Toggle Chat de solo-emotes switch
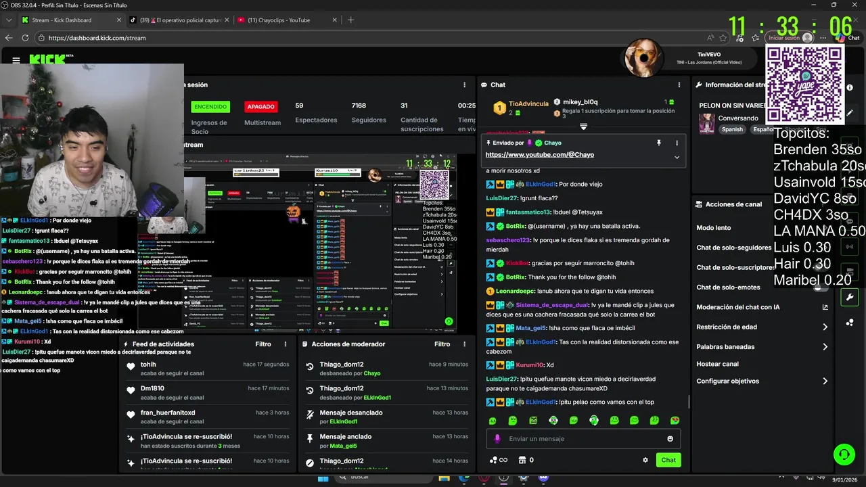The width and height of the screenshot is (866, 487). coord(820,287)
